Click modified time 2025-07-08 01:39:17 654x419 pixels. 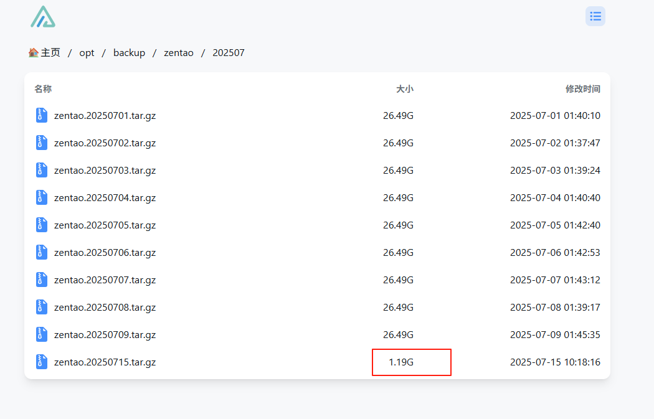555,308
